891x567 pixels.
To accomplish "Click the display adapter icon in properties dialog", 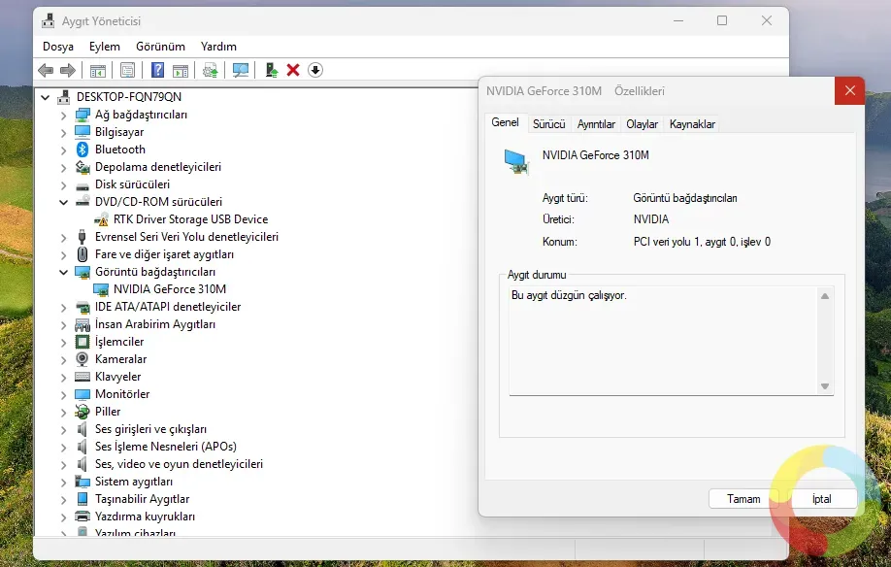I will tap(516, 161).
